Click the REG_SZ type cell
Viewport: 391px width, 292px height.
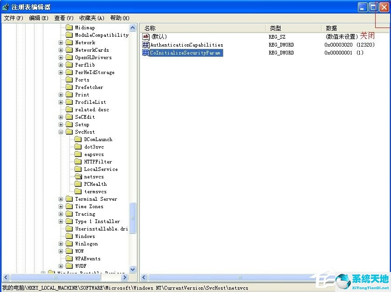coord(277,37)
